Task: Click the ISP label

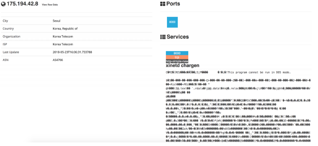Action: [5, 44]
